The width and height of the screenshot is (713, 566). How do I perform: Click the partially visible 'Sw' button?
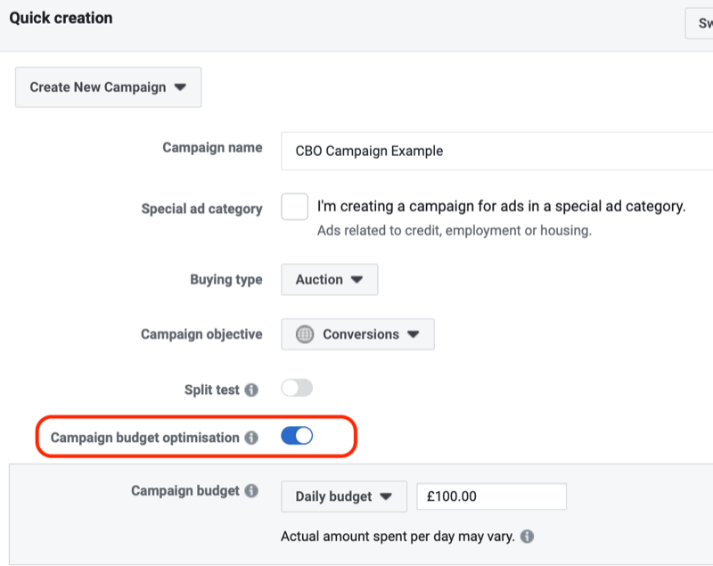click(x=700, y=23)
